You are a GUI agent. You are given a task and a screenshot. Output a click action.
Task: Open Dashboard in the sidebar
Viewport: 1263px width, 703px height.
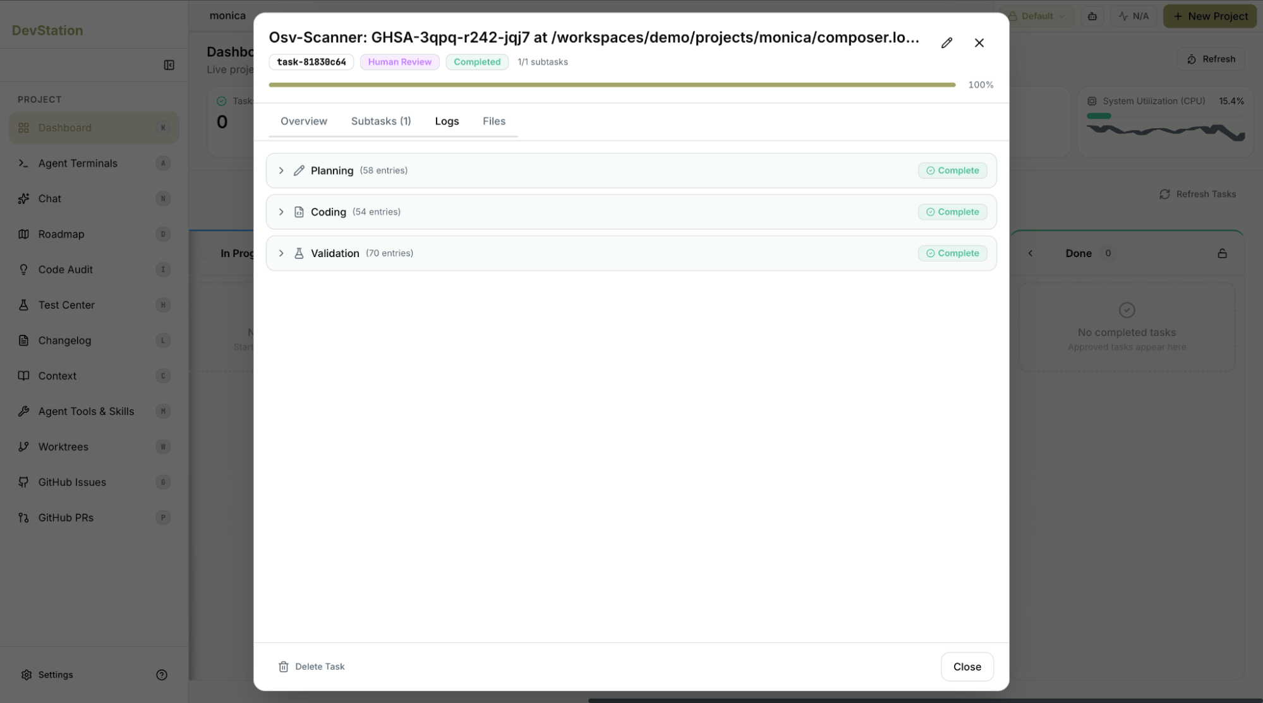[x=94, y=128]
